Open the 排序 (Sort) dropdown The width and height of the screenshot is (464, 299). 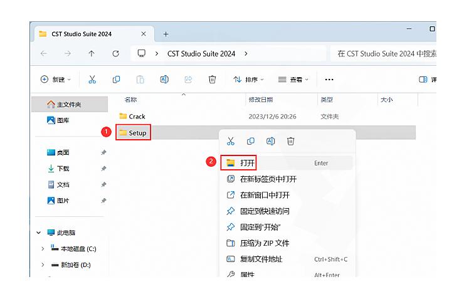click(248, 79)
